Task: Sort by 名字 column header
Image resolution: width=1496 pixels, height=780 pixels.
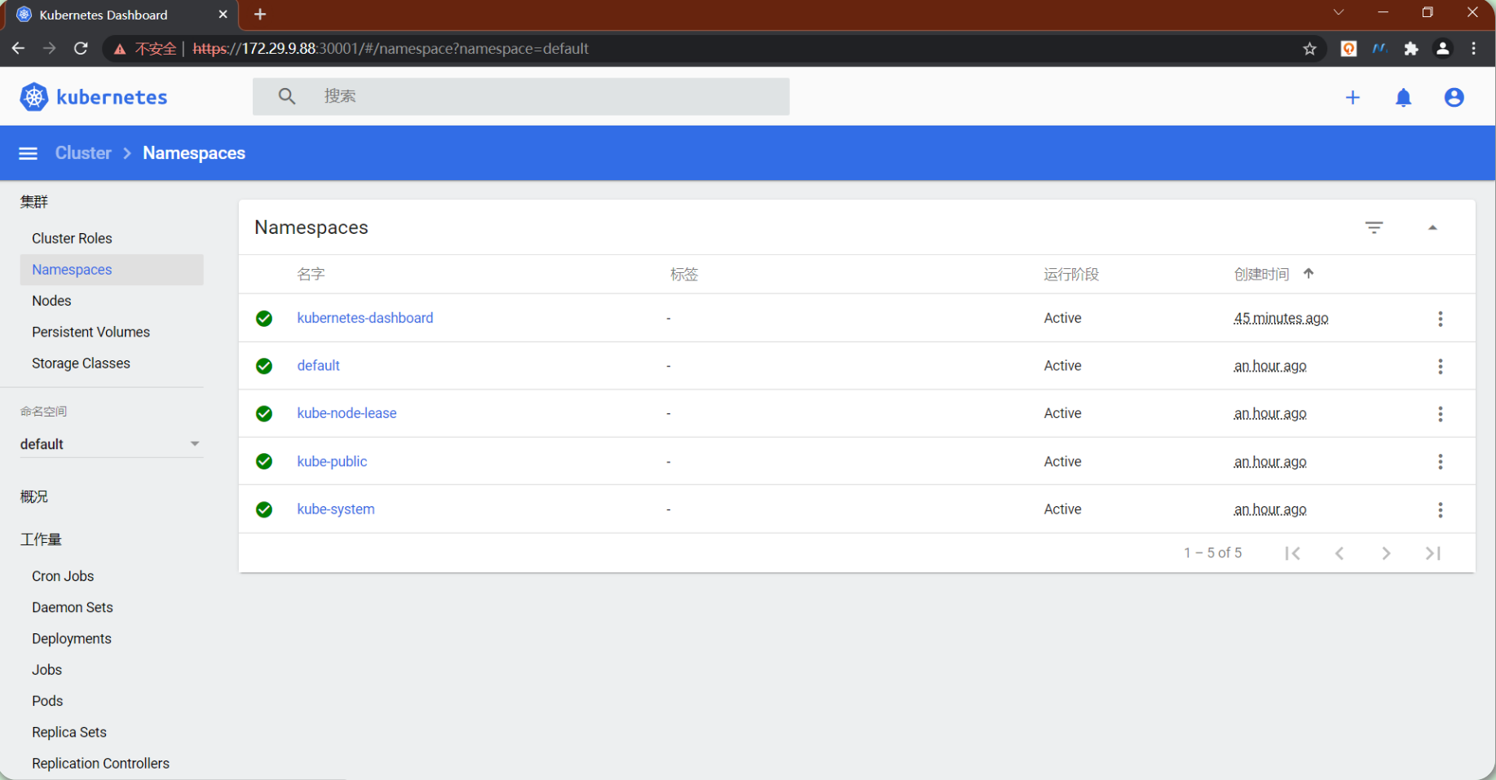Action: coord(311,275)
